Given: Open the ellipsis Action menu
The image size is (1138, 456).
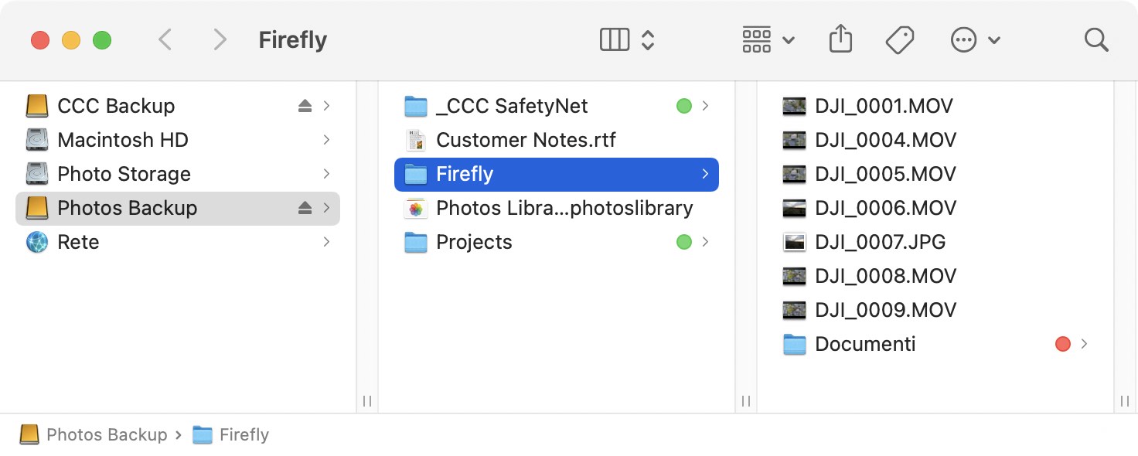Looking at the screenshot, I should 976,39.
